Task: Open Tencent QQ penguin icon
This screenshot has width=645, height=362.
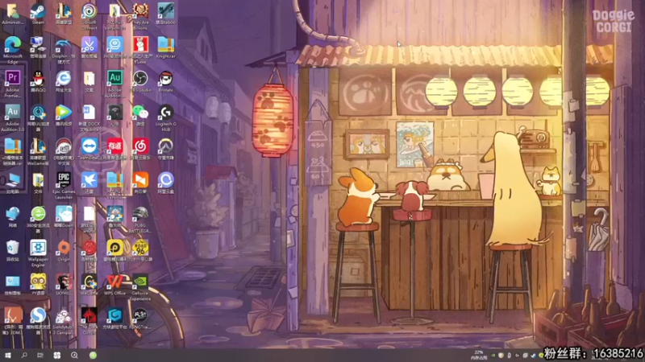Action: [x=38, y=81]
